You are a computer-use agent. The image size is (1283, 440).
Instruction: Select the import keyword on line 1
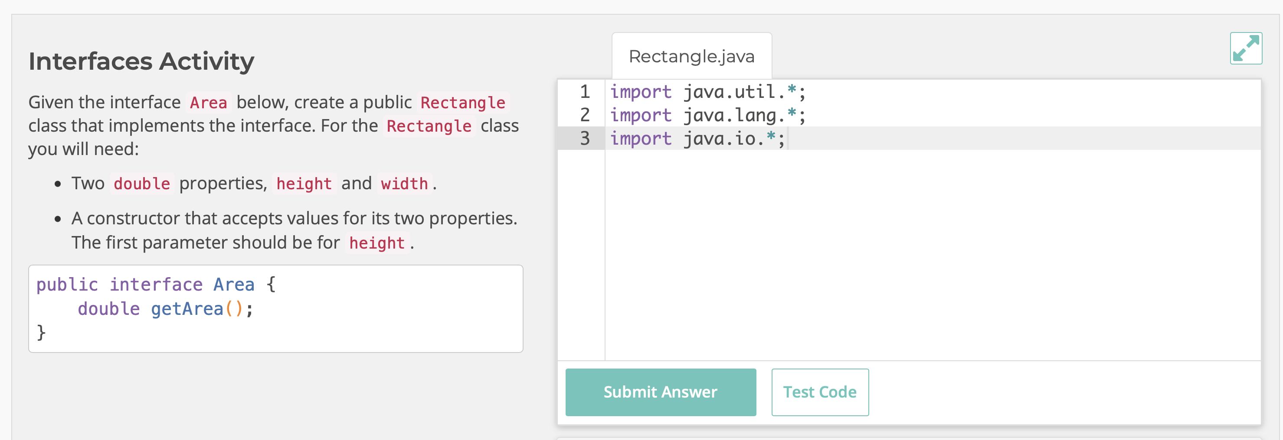tap(641, 91)
